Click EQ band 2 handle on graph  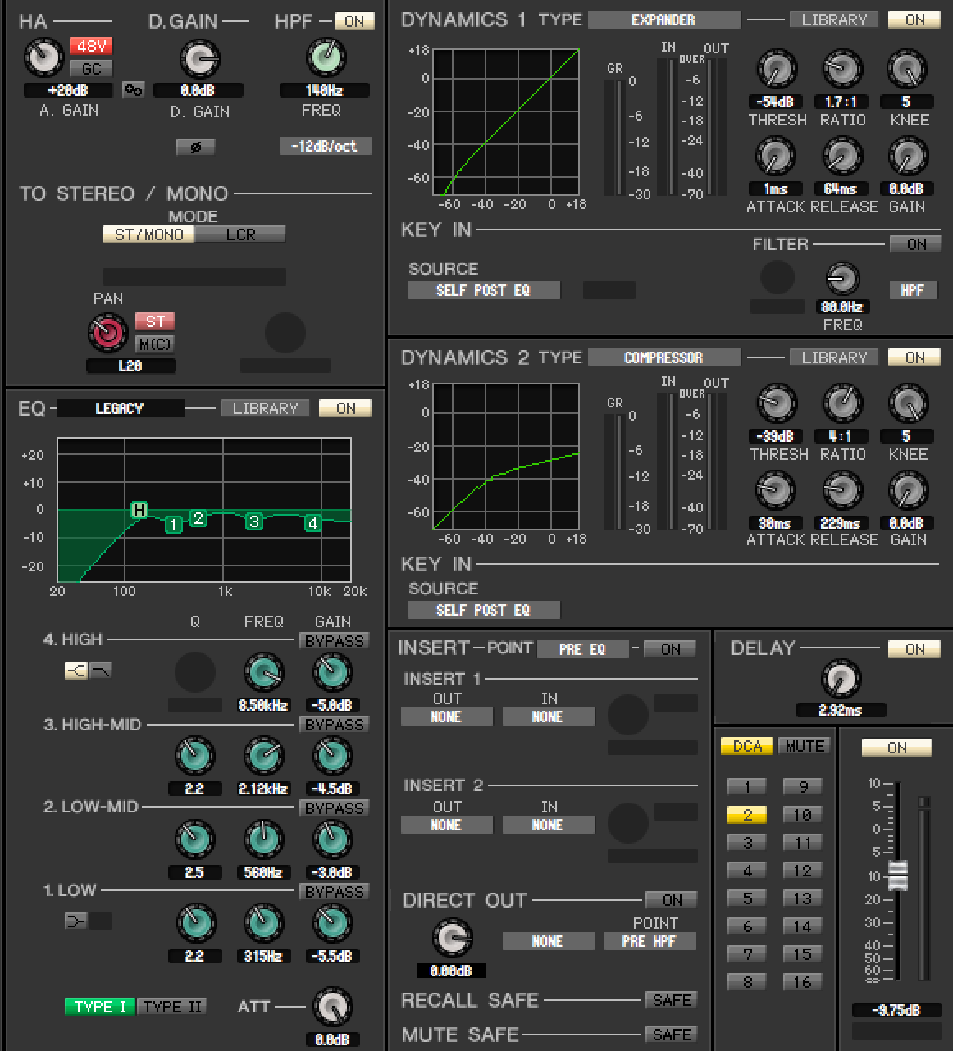click(x=198, y=518)
